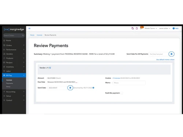This screenshot has width=183, height=137.
Task: Open calendar for Send Date For All Payments
Action: [x=171, y=54]
